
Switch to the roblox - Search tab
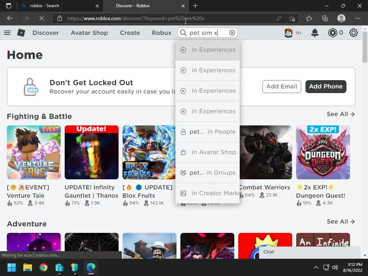(x=60, y=6)
